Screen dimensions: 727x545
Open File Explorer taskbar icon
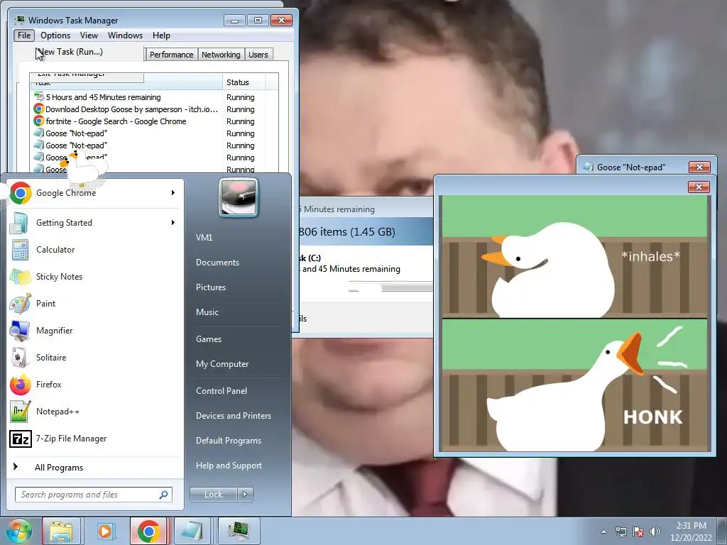pos(61,531)
